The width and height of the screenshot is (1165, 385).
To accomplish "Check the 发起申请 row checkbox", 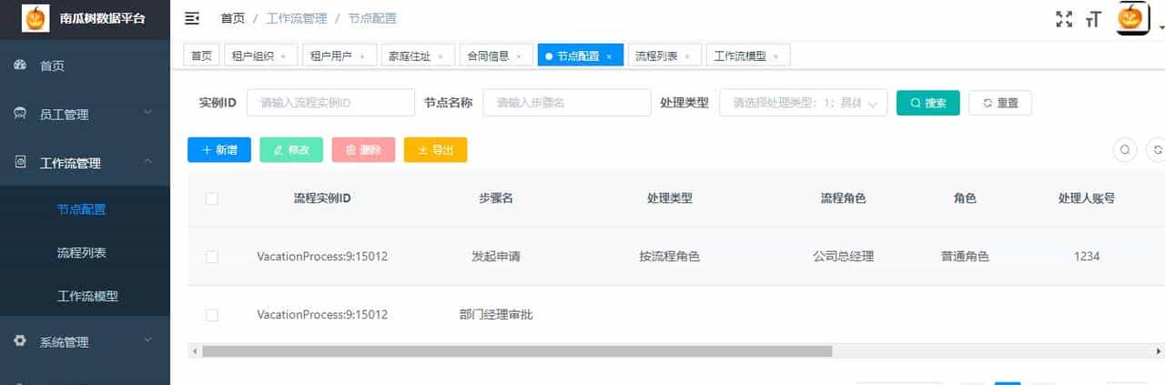I will (x=212, y=257).
